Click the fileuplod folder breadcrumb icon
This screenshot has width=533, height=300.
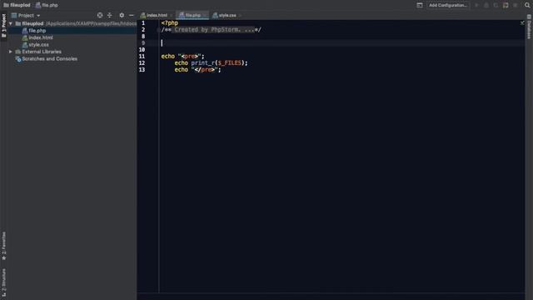coord(6,5)
